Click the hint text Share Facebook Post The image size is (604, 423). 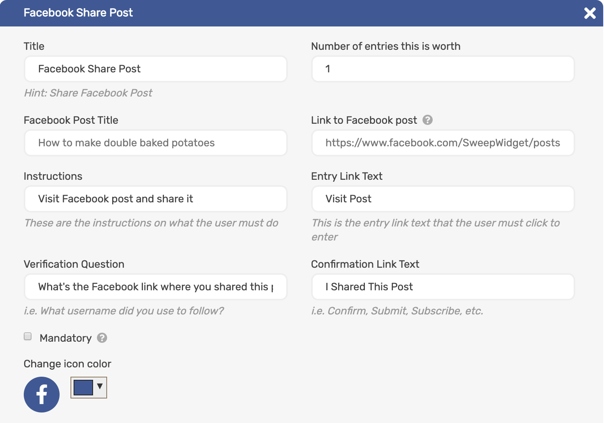(x=88, y=93)
